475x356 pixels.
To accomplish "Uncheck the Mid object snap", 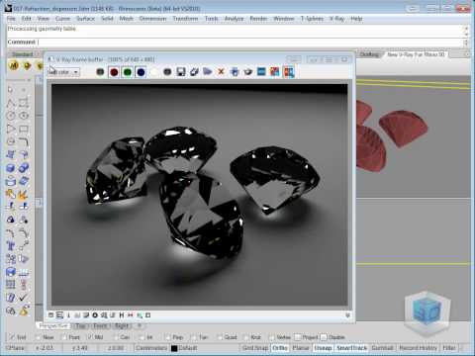I will click(x=90, y=337).
